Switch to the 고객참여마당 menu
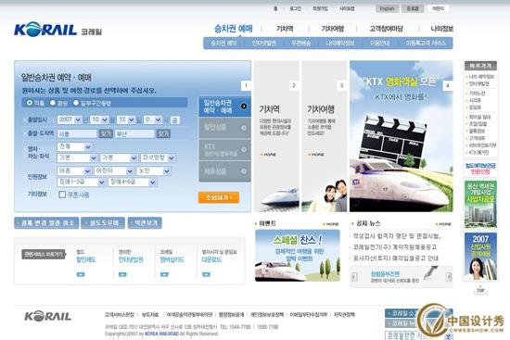Image resolution: width=510 pixels, height=340 pixels. coord(386,29)
